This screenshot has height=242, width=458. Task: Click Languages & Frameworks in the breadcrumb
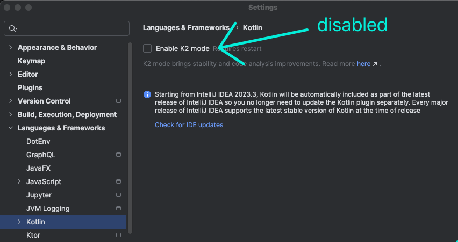pyautogui.click(x=186, y=27)
